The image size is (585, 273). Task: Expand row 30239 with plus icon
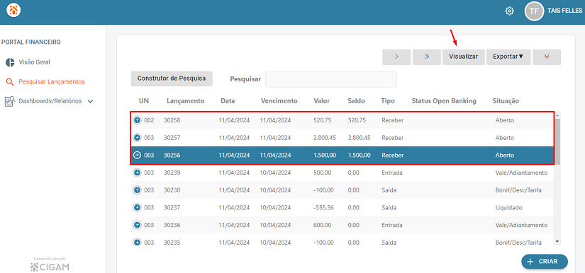137,173
